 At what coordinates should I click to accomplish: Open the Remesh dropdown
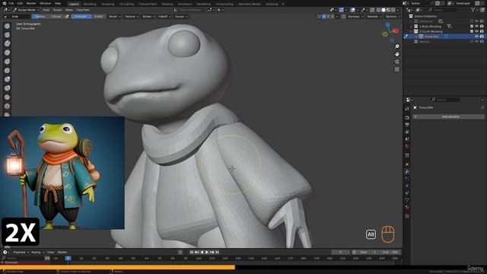pos(374,17)
